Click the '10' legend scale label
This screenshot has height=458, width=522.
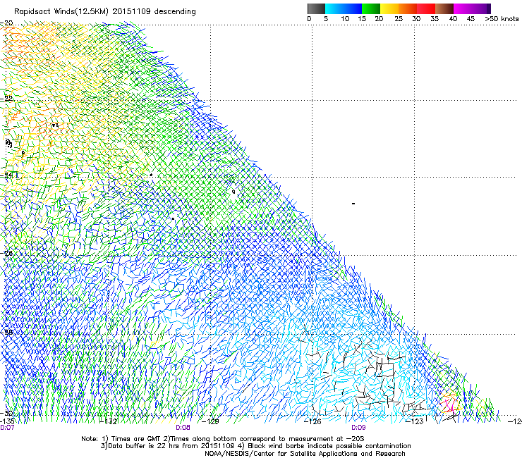tap(345, 19)
